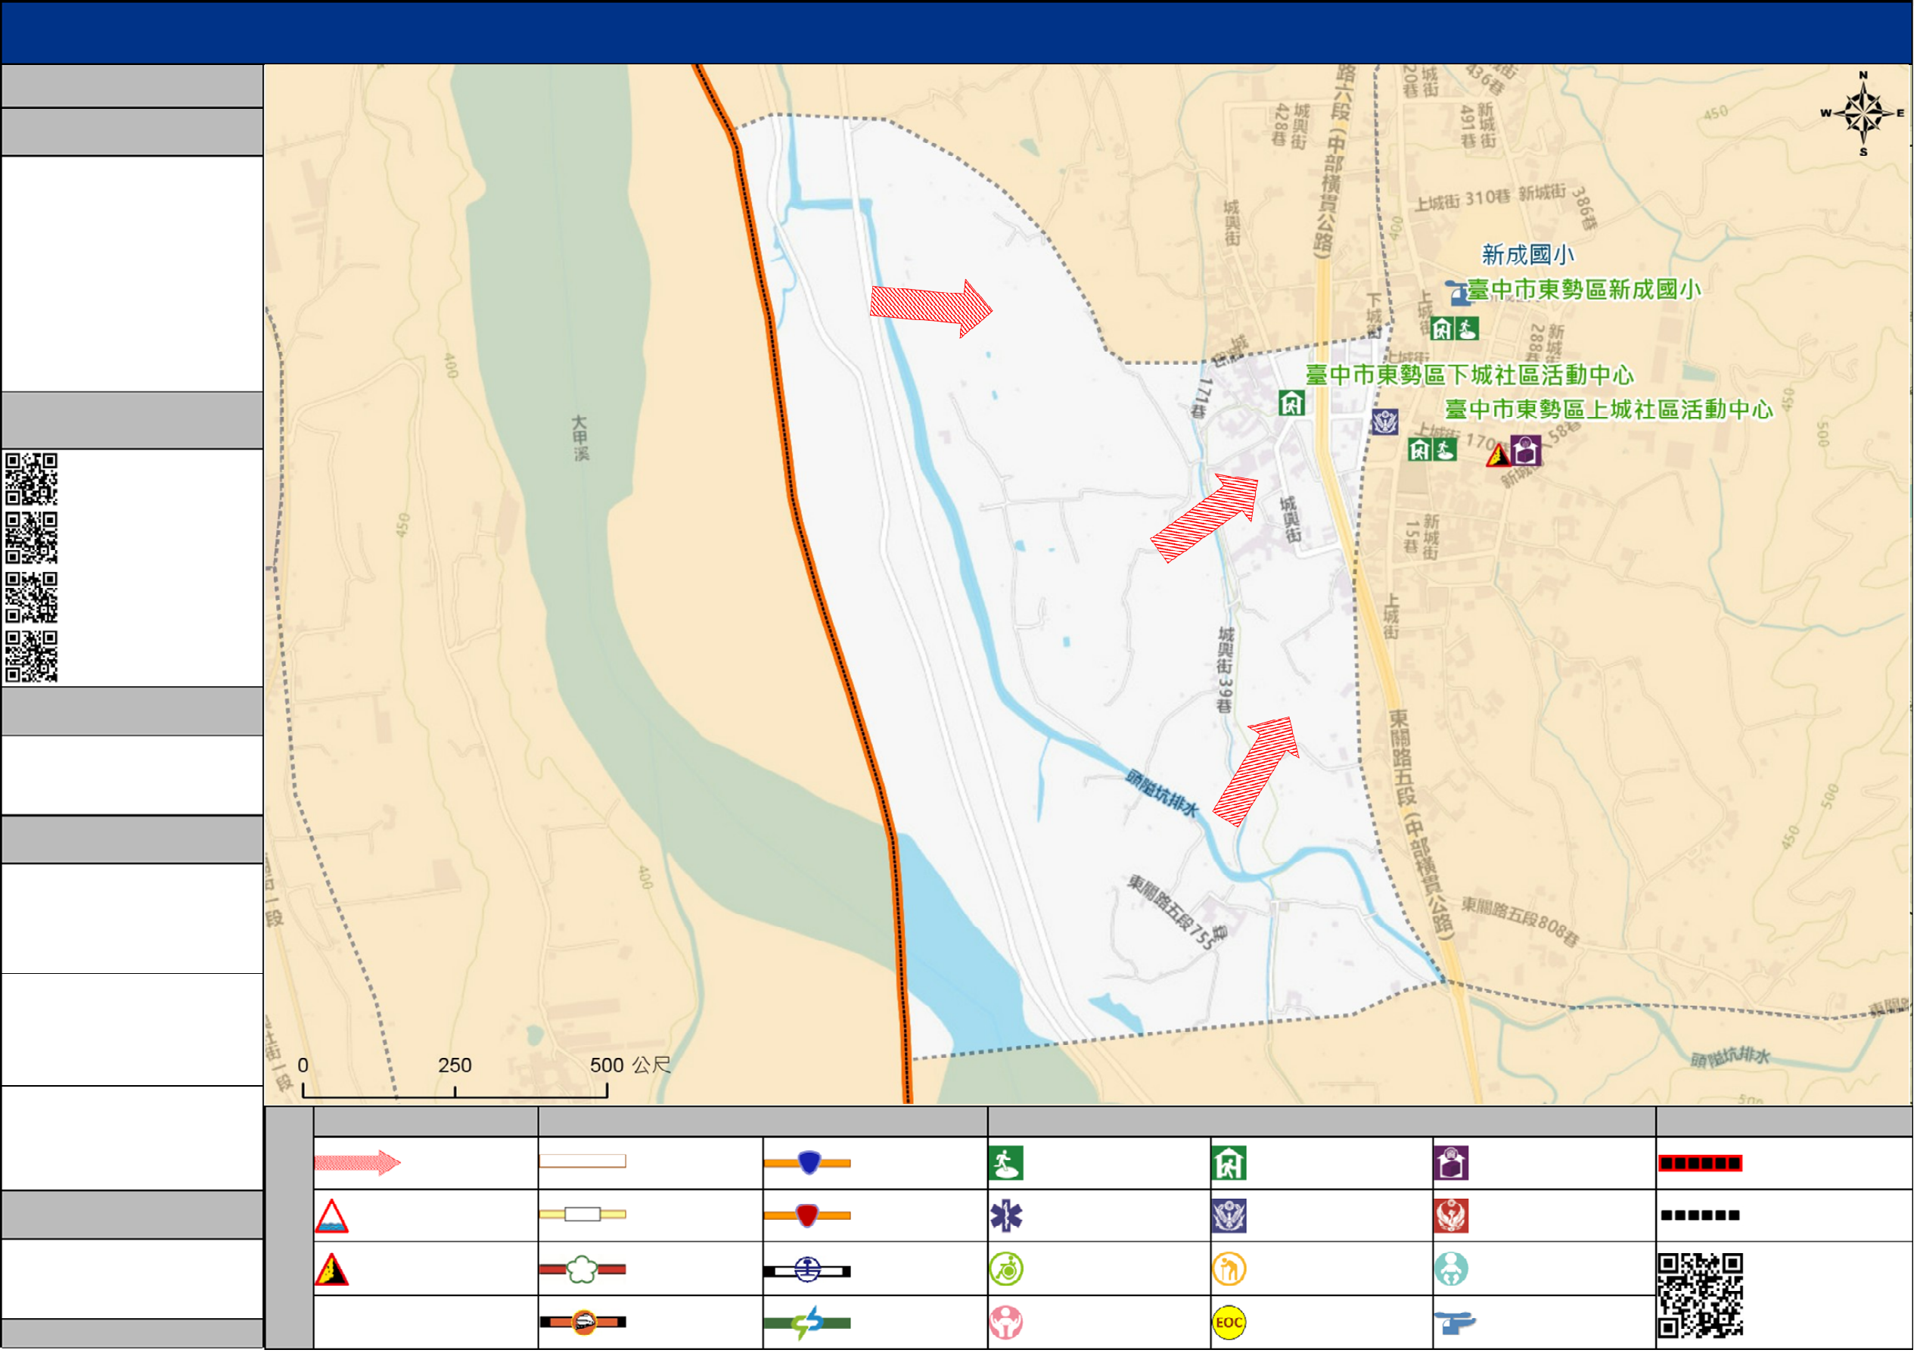Viewport: 1917px width, 1353px height.
Task: Click legend high-speed rail train symbol
Action: pos(583,1323)
